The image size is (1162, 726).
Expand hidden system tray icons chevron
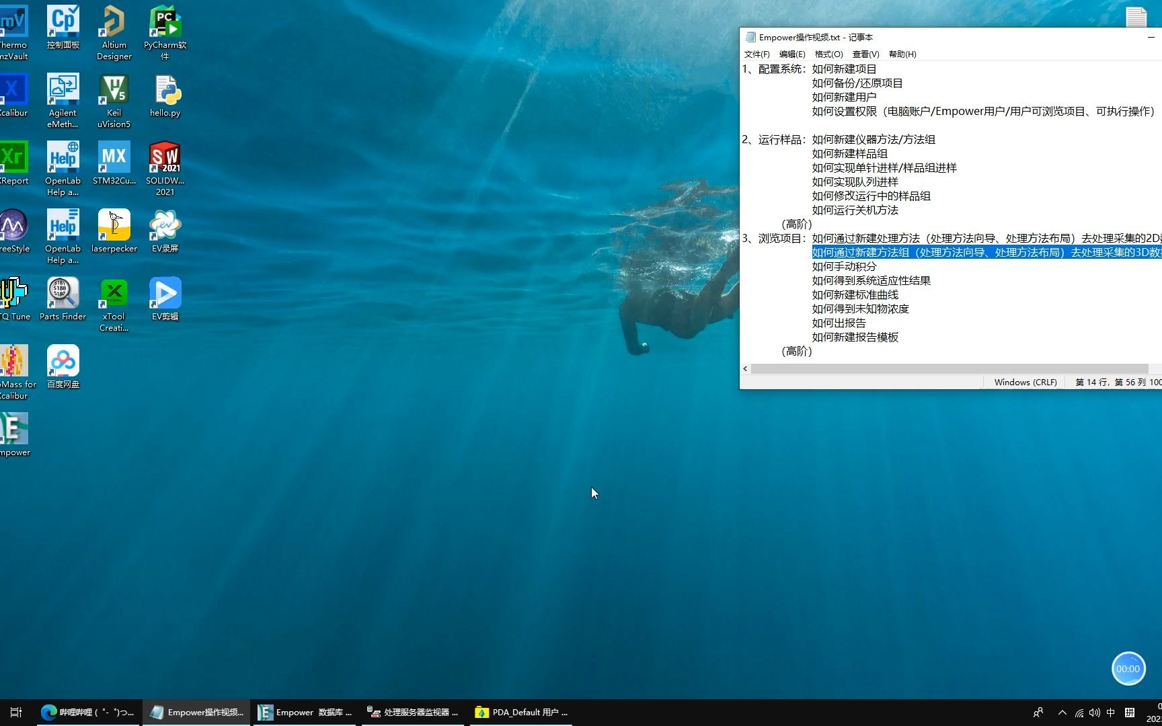click(x=1062, y=713)
